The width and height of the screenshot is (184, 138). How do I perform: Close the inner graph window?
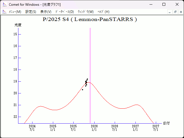tap(180, 12)
